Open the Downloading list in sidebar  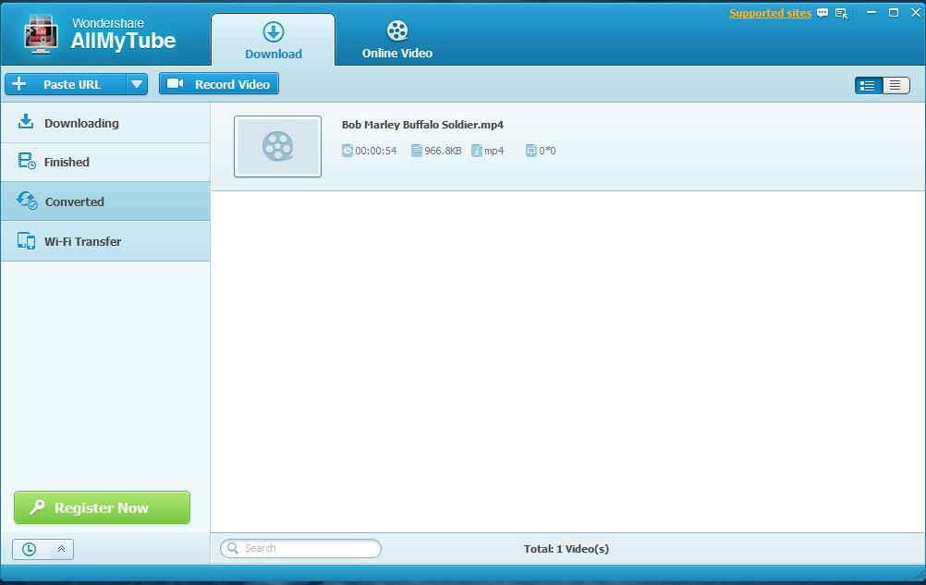(x=81, y=123)
